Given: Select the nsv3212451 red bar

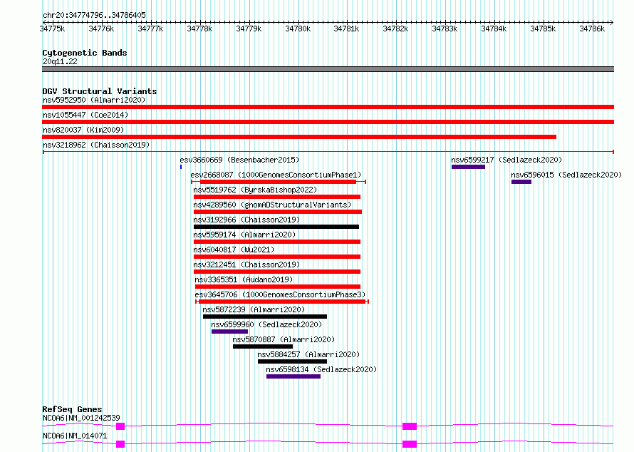Looking at the screenshot, I should click(277, 272).
